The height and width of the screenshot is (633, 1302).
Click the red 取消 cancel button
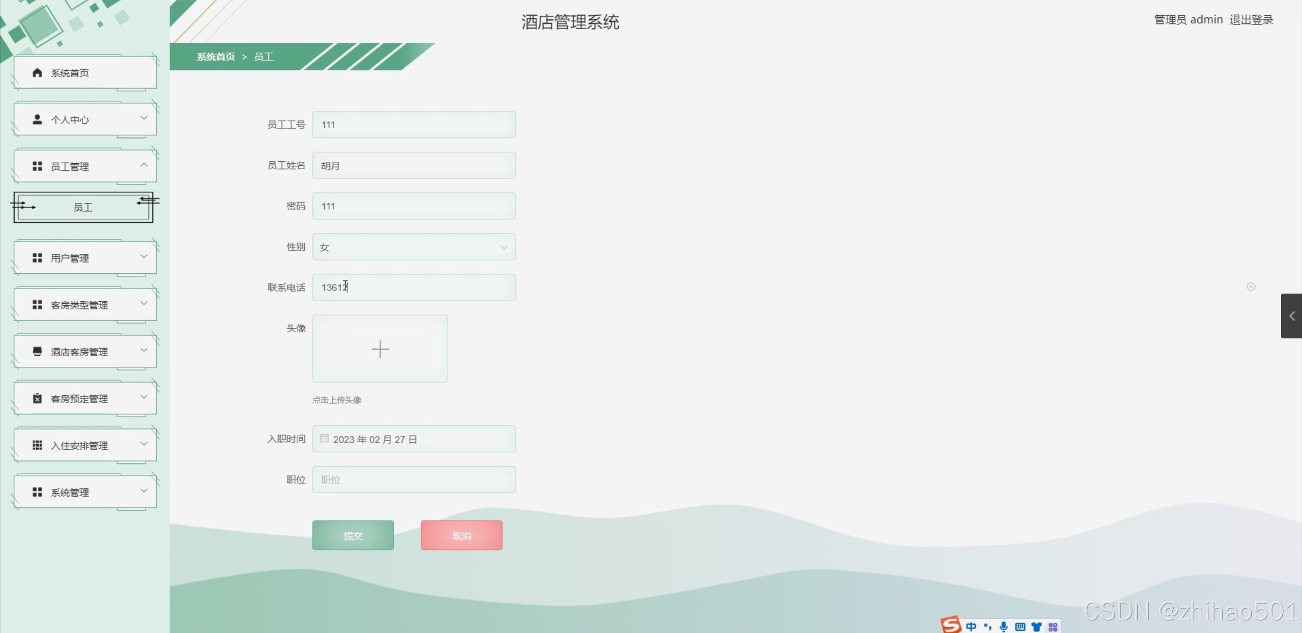coord(461,535)
